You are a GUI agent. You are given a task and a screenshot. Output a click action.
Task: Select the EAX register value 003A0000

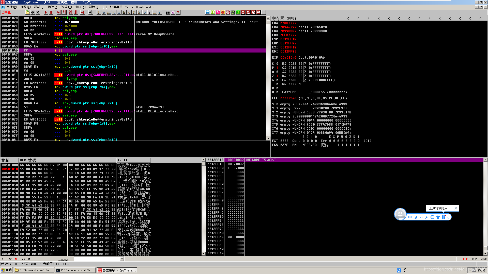point(288,23)
